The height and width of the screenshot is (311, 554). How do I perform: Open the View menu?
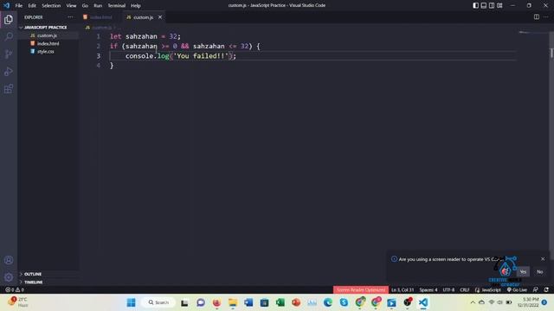tap(71, 5)
